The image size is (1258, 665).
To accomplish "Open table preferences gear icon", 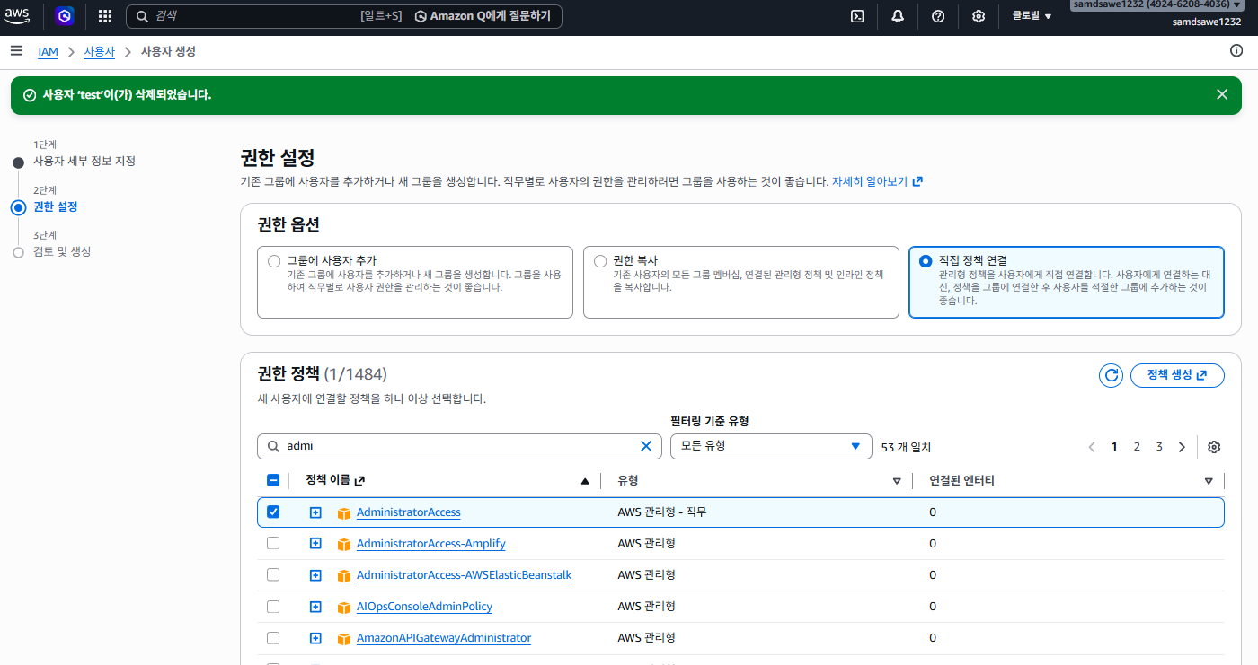I will tap(1214, 447).
